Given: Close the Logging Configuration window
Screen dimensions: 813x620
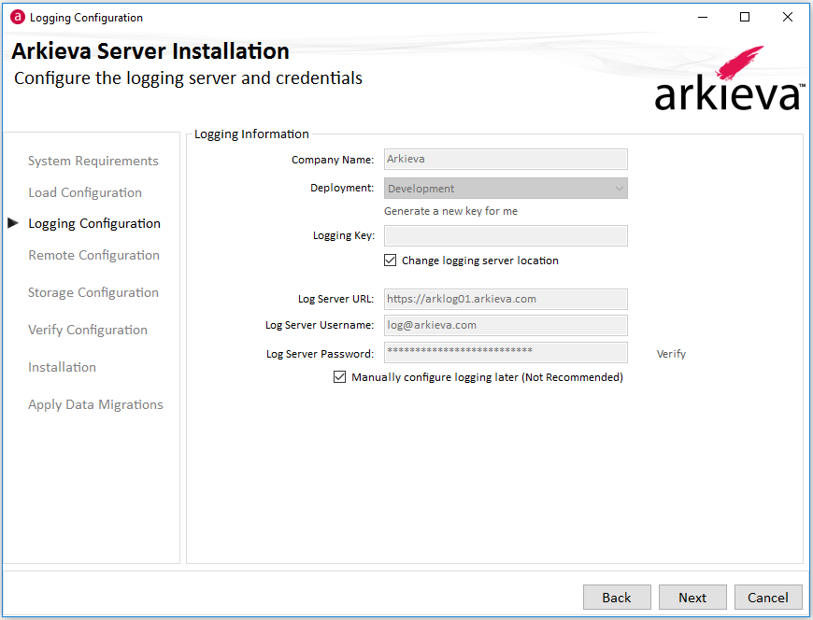Looking at the screenshot, I should tap(788, 17).
